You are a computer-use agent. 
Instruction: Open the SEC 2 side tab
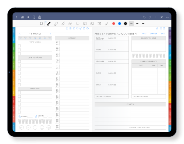(14, 57)
